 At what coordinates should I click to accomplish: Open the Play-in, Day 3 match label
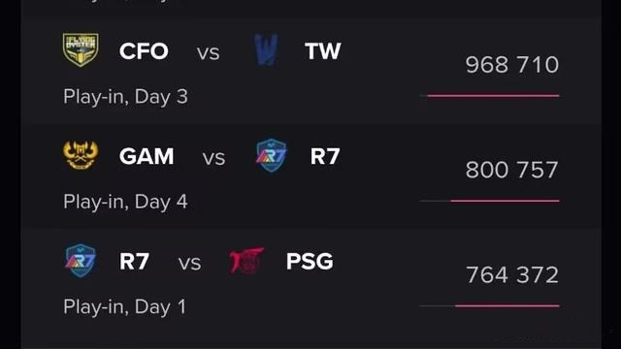[x=125, y=97]
